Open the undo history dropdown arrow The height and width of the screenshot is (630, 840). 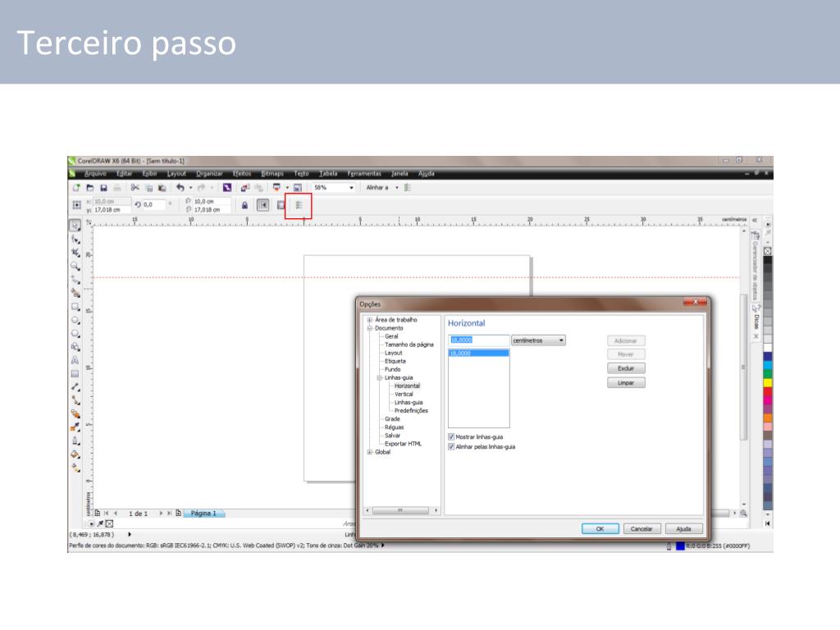point(190,188)
